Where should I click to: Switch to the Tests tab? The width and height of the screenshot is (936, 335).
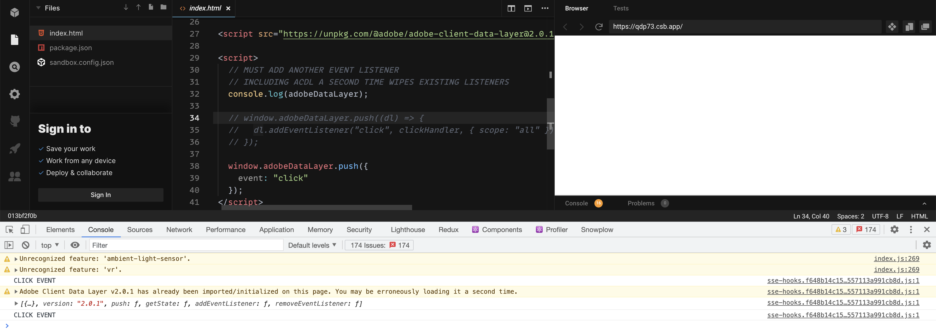point(621,8)
